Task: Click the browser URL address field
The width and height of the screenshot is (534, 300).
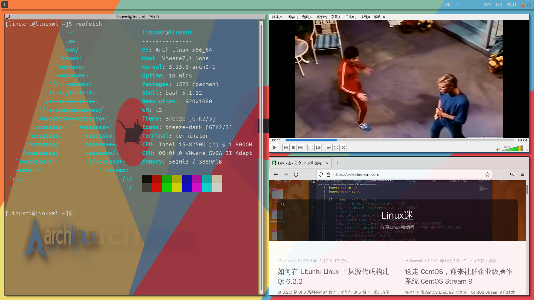Action: [x=404, y=174]
